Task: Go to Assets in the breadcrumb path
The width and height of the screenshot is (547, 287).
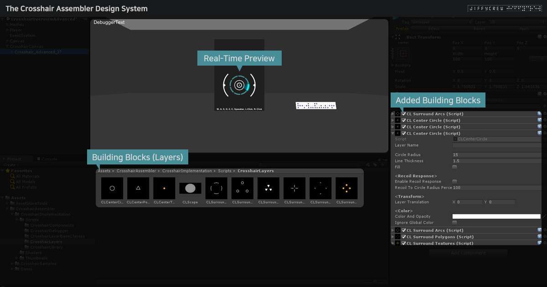Action: (x=104, y=171)
